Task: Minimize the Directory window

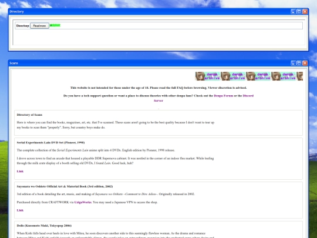Action: point(294,12)
